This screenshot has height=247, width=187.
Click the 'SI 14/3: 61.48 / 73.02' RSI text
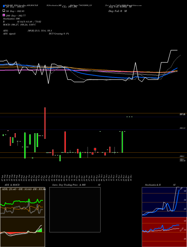click(x=29, y=22)
